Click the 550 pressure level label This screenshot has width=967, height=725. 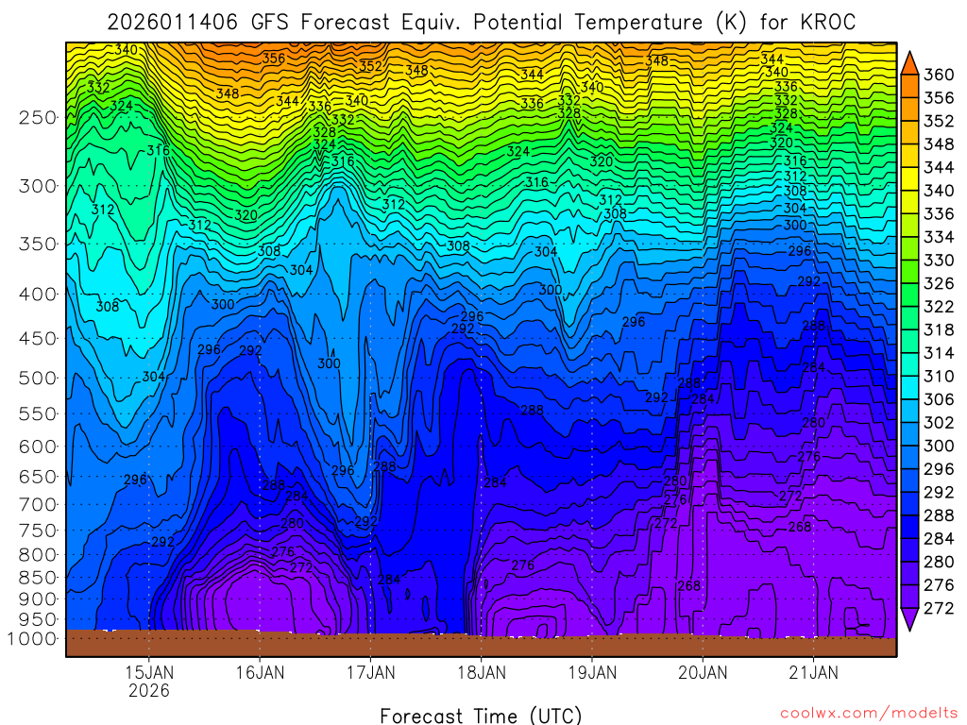[x=38, y=413]
